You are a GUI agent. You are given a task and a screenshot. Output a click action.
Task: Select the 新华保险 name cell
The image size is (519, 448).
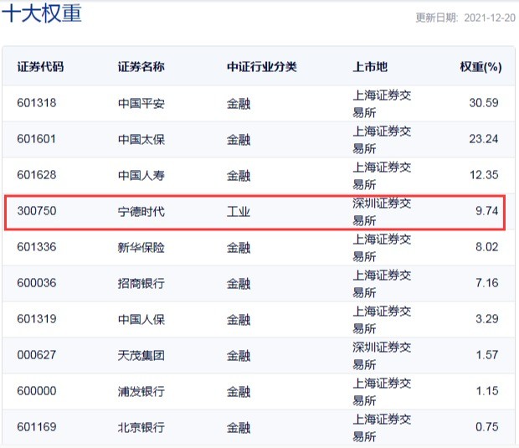coord(141,248)
